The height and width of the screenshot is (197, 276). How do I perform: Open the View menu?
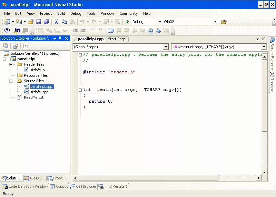(x=31, y=13)
